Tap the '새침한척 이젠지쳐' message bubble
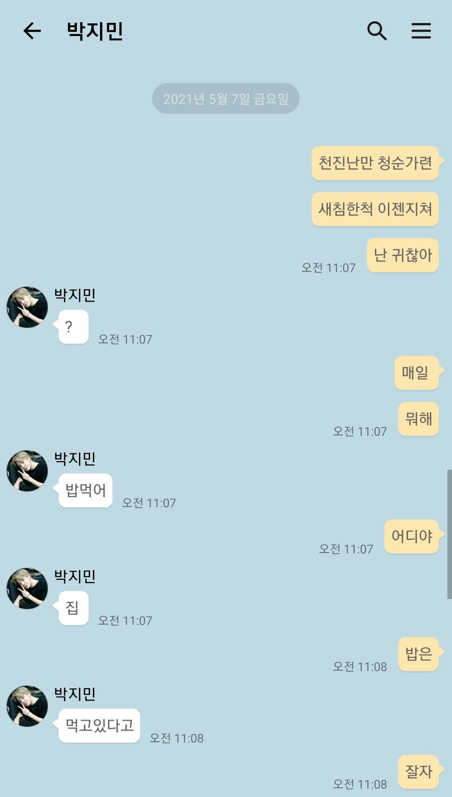The height and width of the screenshot is (797, 452). (375, 209)
